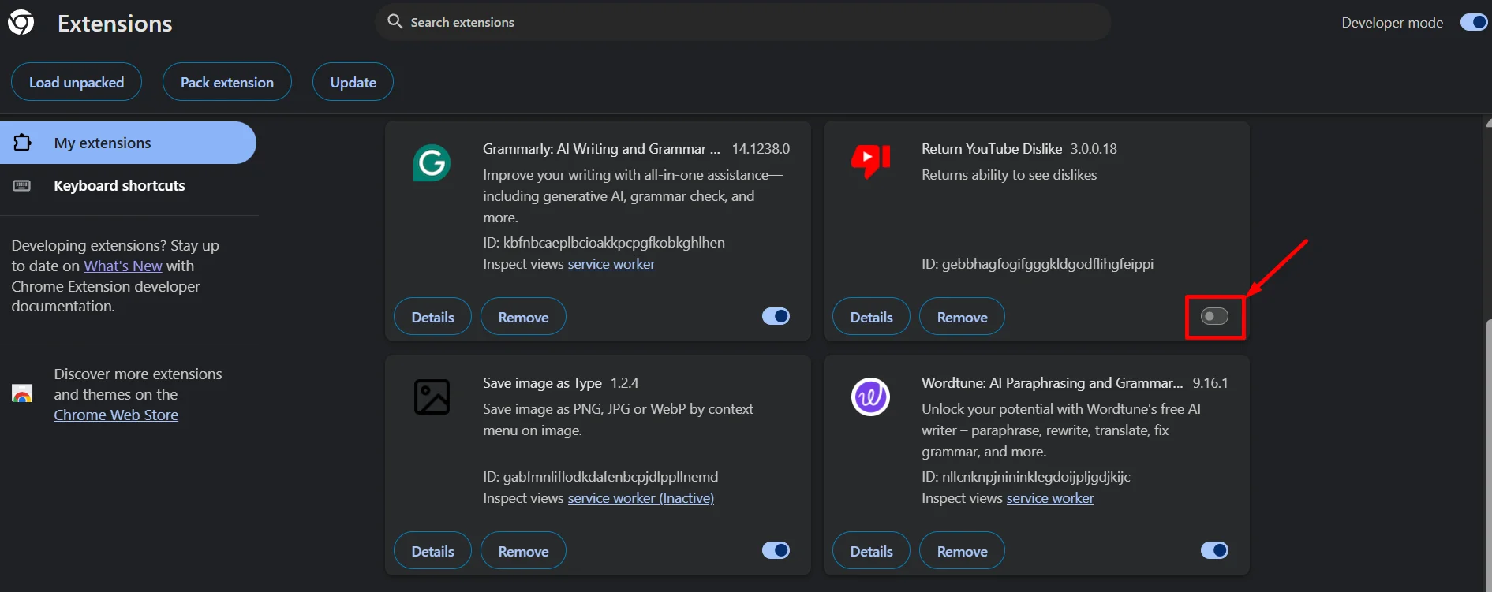This screenshot has height=592, width=1492.
Task: Click the Return YouTube Dislike title
Action: (x=992, y=149)
